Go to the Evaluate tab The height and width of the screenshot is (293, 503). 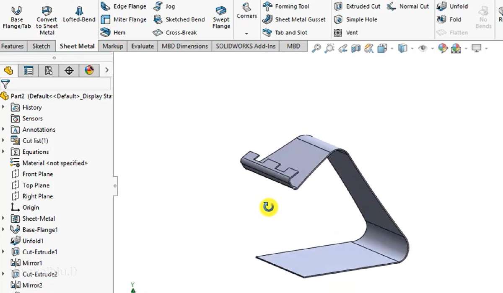[x=143, y=46]
